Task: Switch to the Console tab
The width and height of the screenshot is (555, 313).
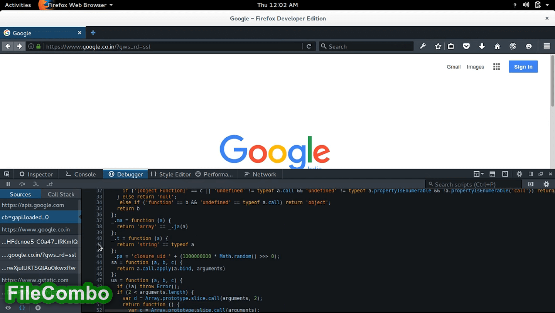Action: (81, 174)
